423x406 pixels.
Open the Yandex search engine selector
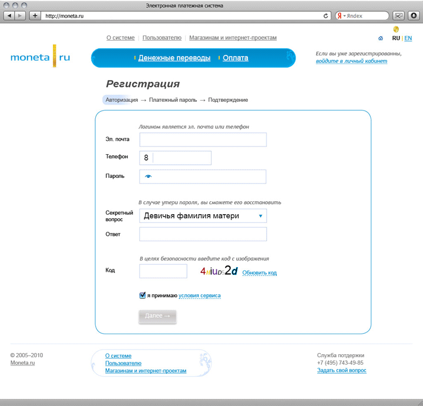click(341, 16)
